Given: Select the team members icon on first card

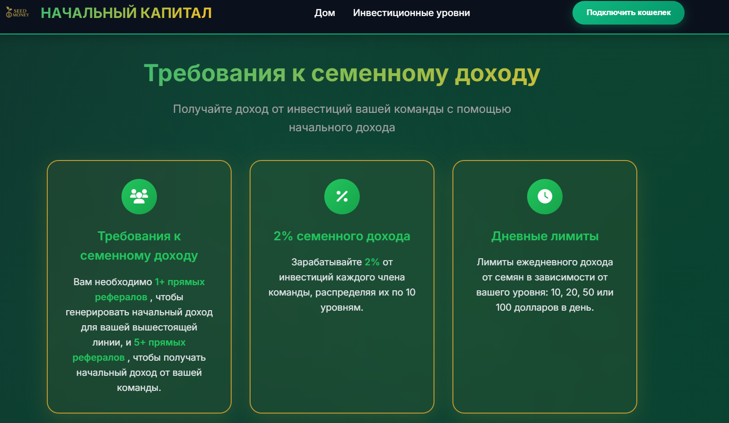Looking at the screenshot, I should pos(139,196).
